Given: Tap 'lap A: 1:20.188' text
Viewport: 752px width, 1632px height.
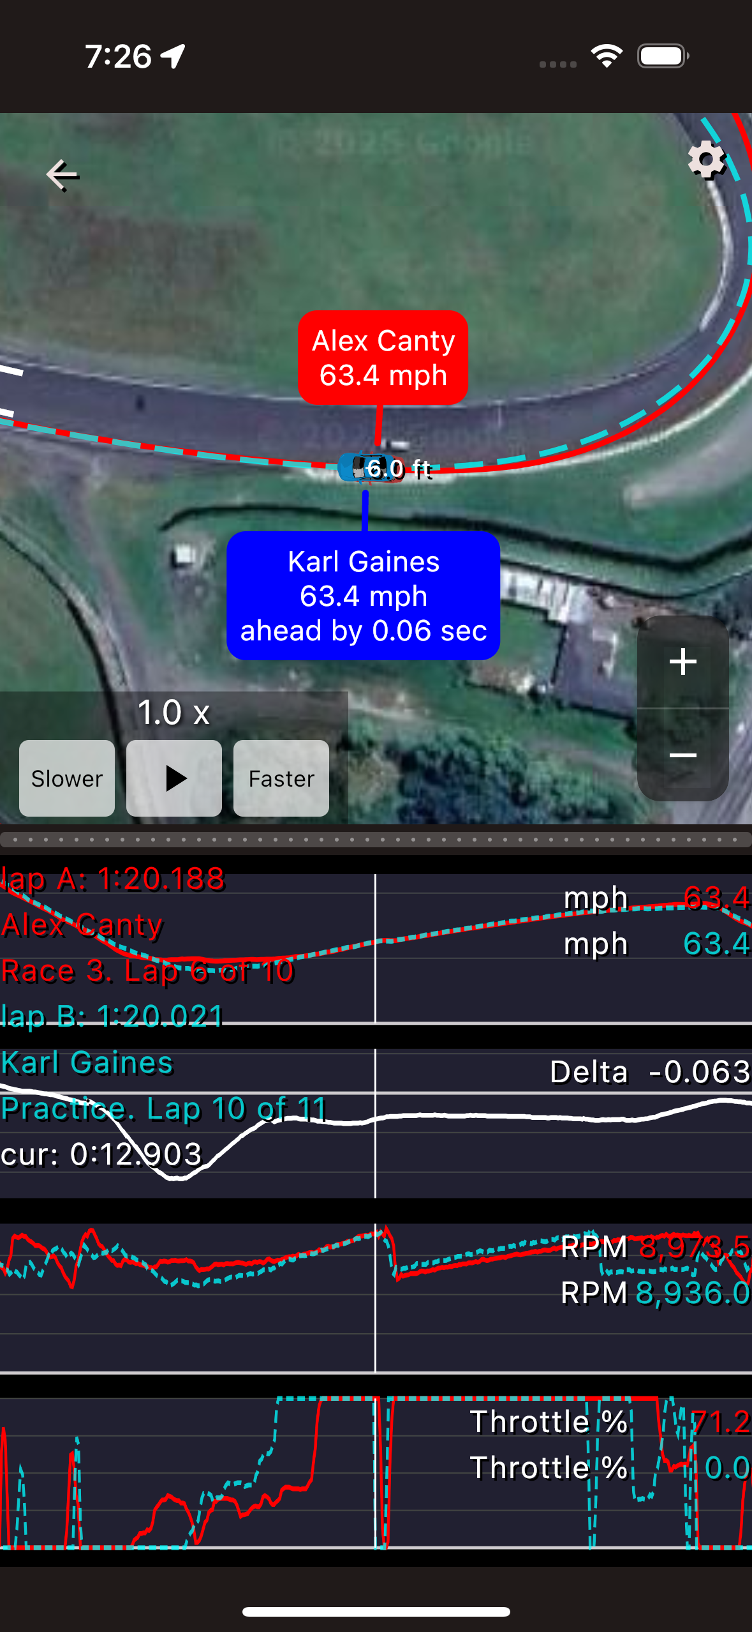Looking at the screenshot, I should pyautogui.click(x=113, y=879).
